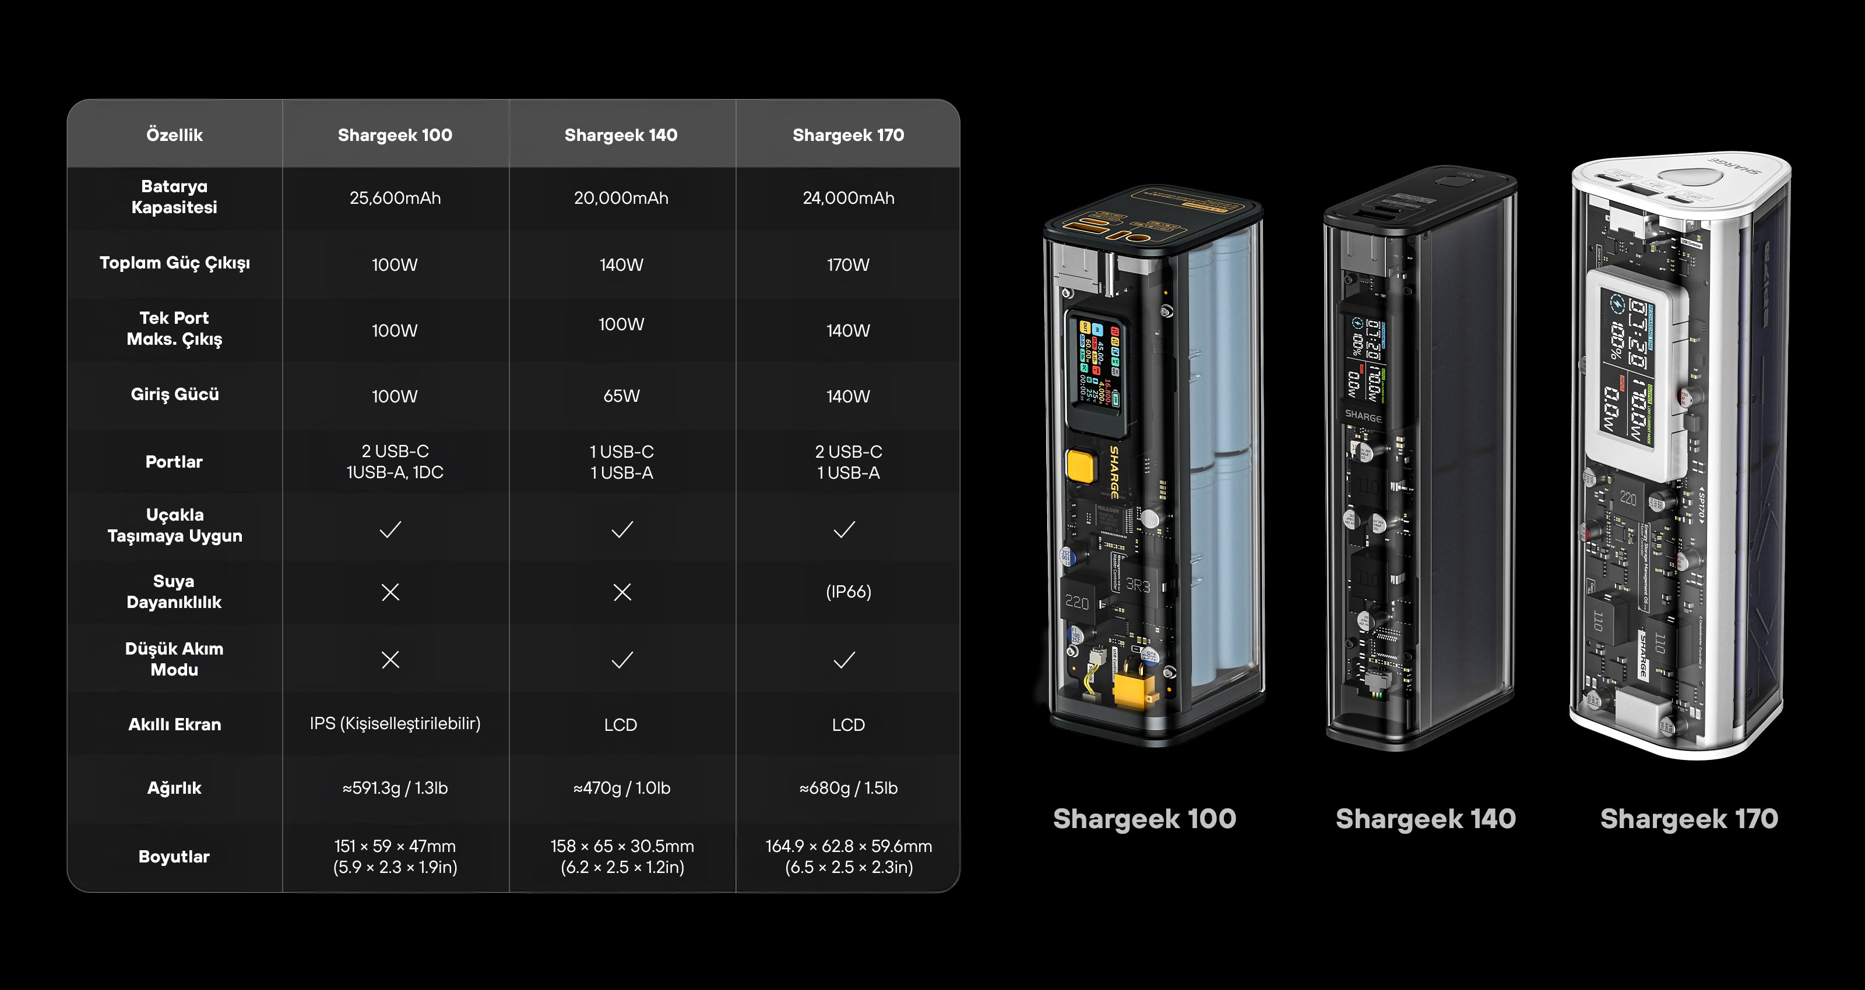Click the Shargeek 170 low current mode checkmark
Viewport: 1865px width, 990px height.
tap(844, 659)
